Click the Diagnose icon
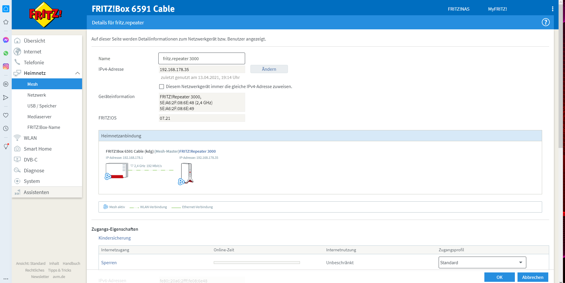Screen dimensions: 565x283 (18, 170)
